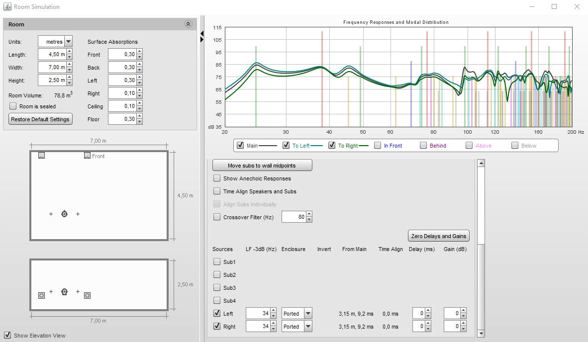588x342 pixels.
Task: Click scrollbar up arrow in sources panel
Action: pos(481,163)
